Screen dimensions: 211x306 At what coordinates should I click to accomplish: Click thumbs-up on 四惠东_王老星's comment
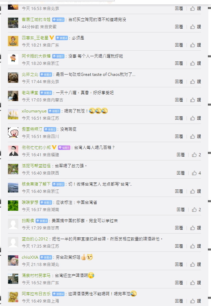pos(195,45)
